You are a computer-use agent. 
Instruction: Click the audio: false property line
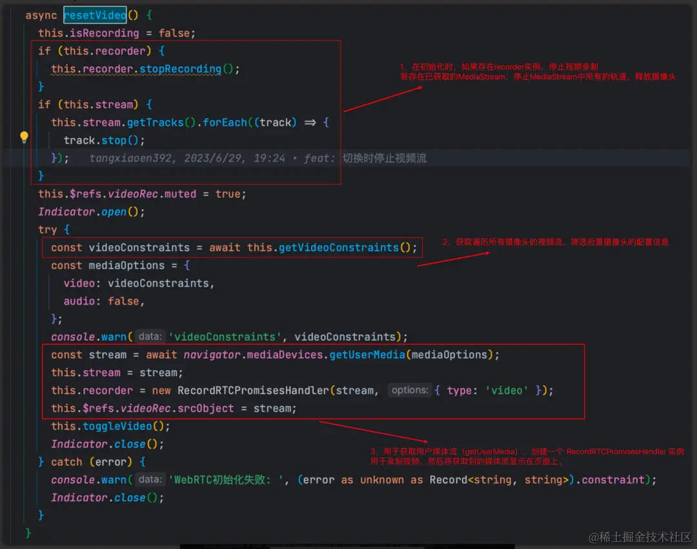click(104, 301)
